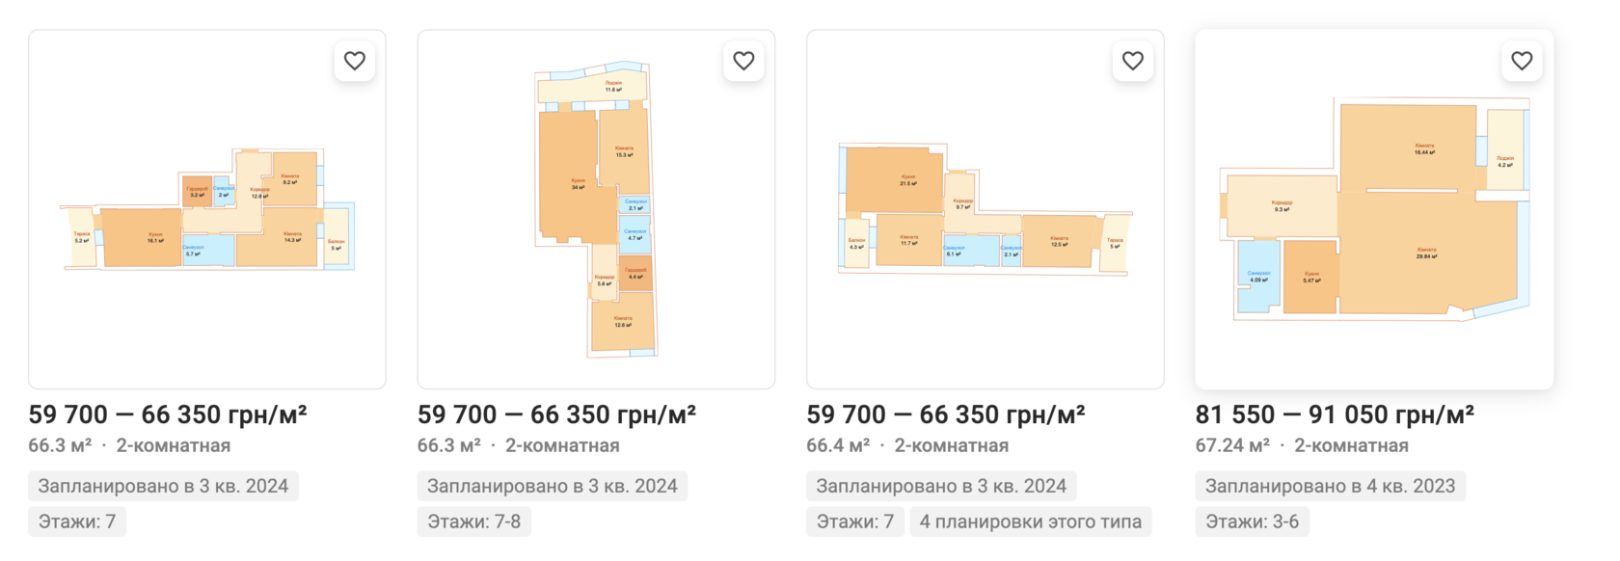Click the 81 550 — 91 050 грн/м² price

(x=1335, y=414)
